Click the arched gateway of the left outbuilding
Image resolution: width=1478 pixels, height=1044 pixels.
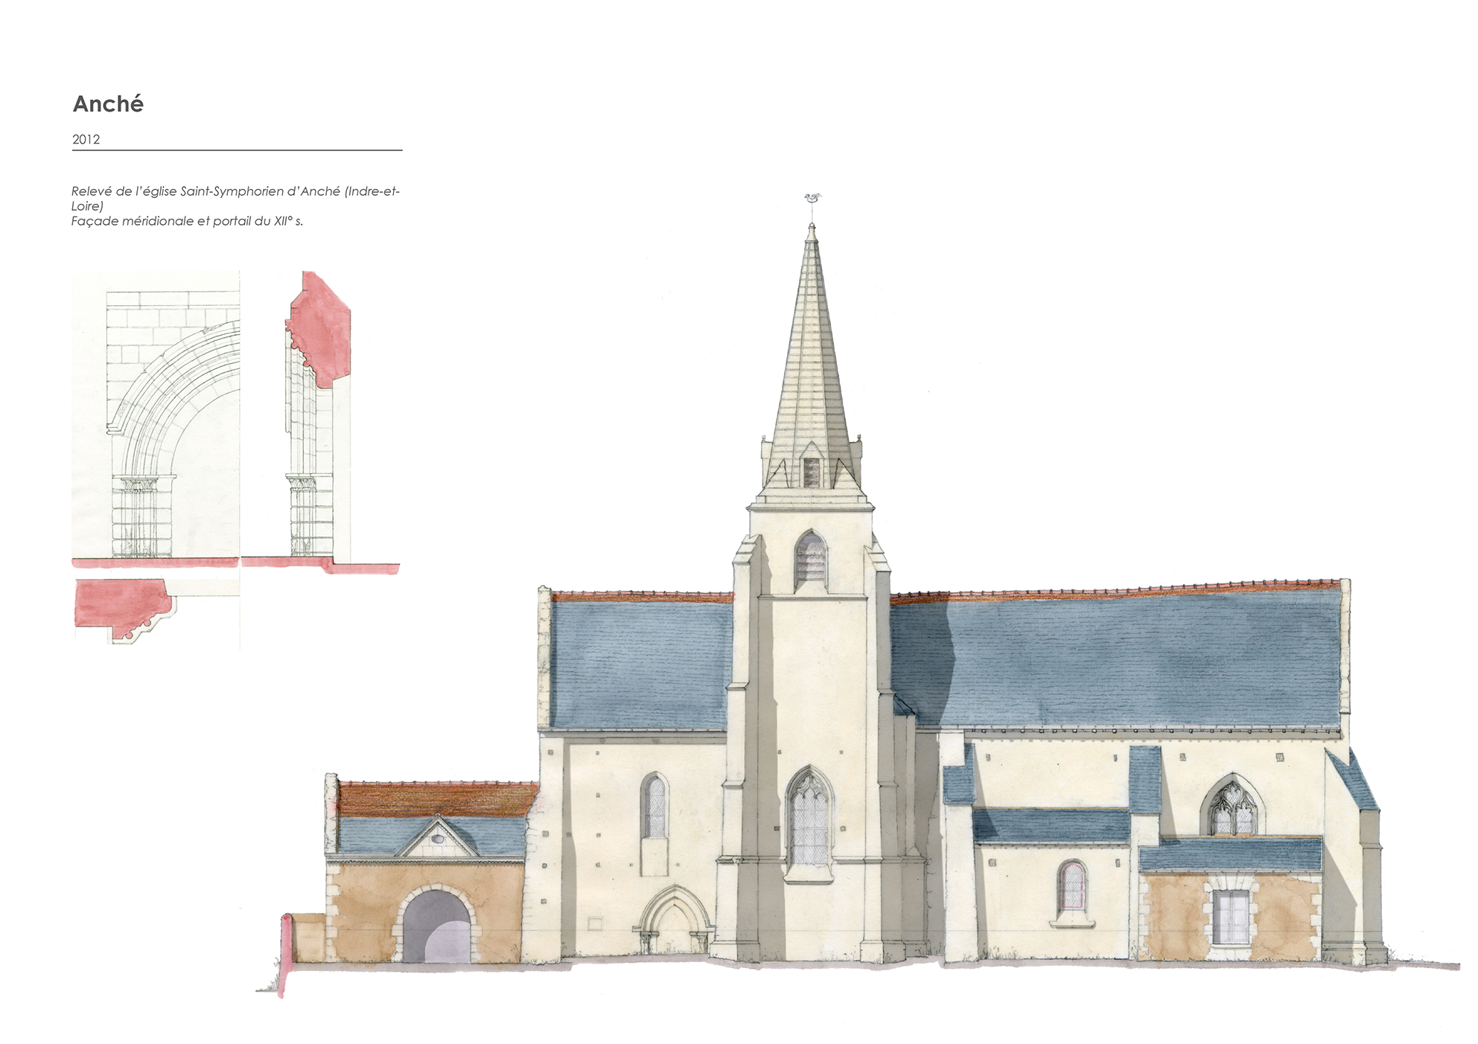pos(437,924)
